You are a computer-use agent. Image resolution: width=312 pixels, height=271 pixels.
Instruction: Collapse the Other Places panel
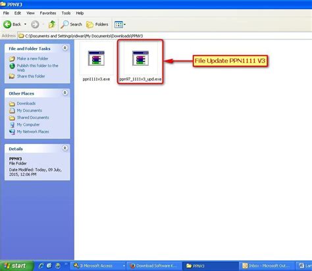65,93
